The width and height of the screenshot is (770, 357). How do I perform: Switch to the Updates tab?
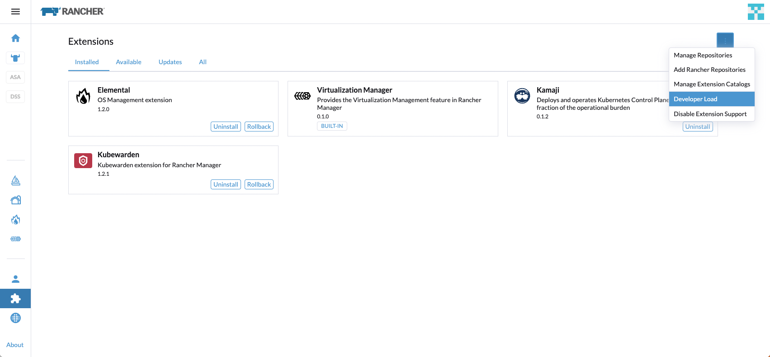pos(170,62)
